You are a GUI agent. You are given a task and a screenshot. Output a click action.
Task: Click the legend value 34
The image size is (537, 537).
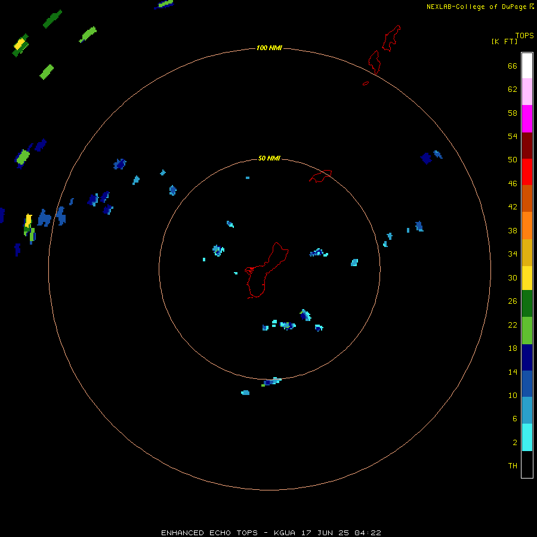click(x=513, y=254)
